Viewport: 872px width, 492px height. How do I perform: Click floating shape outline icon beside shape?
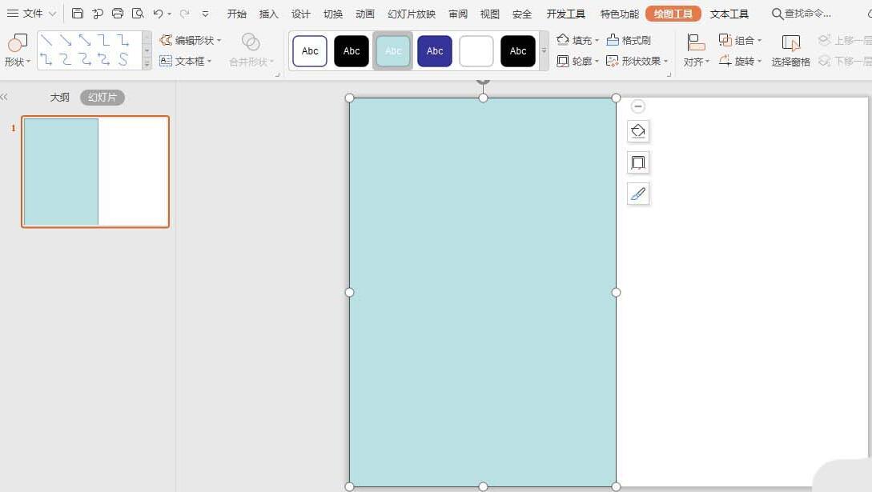(638, 162)
